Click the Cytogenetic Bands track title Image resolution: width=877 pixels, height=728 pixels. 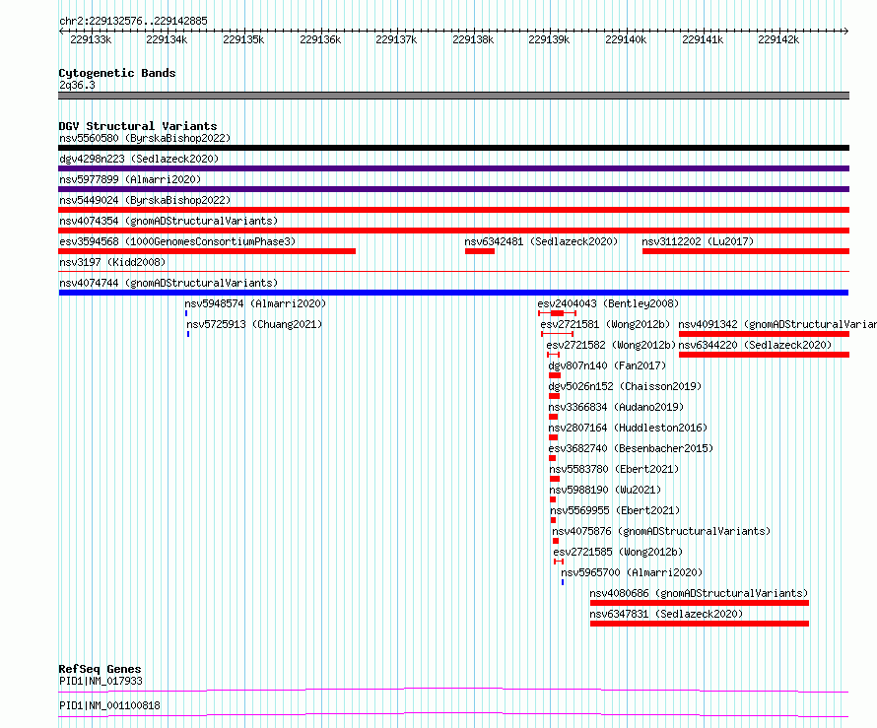pyautogui.click(x=117, y=73)
